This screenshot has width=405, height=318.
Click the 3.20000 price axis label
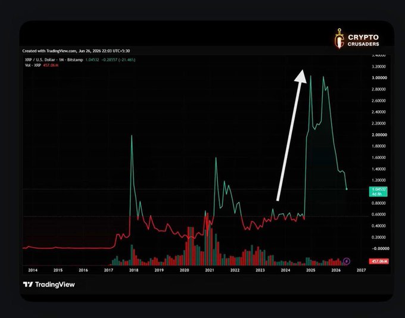pos(379,66)
